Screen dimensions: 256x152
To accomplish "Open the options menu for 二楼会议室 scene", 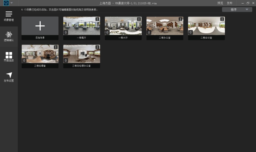I will (222, 19).
